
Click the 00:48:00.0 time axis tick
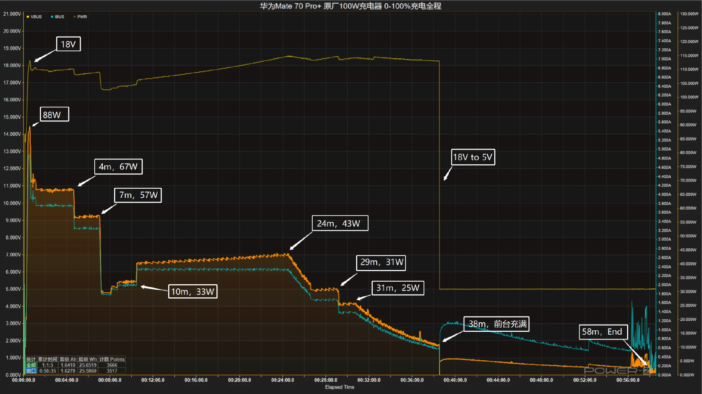(541, 380)
